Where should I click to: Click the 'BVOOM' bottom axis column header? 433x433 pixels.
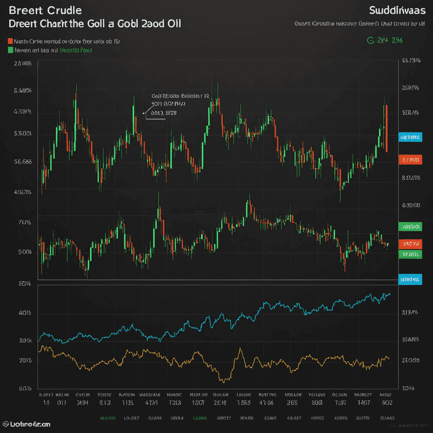click(x=127, y=395)
